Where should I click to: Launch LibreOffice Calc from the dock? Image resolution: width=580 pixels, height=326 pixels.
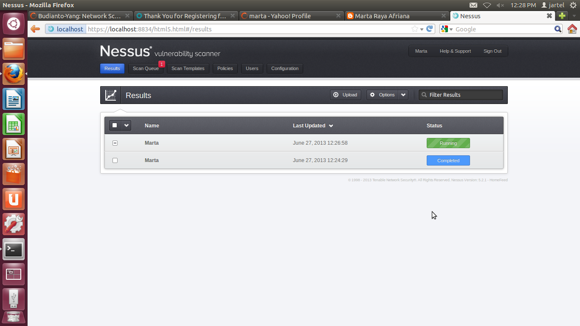pos(14,124)
